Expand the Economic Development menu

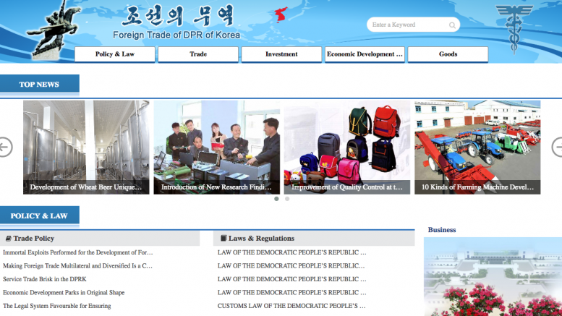point(365,54)
